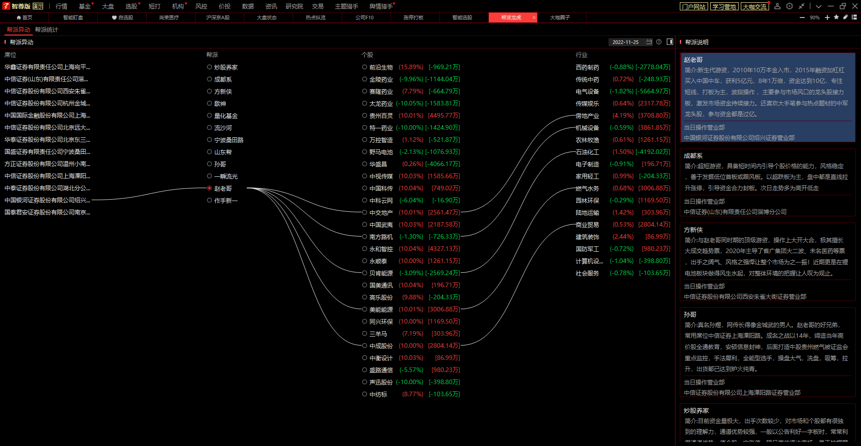Viewport: 861px width, 446px height.
Task: Select the 成都系 radio button
Action: click(x=209, y=79)
